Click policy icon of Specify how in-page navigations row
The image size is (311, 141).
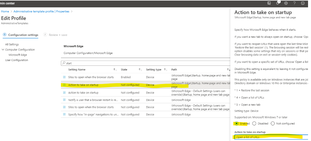click(x=64, y=114)
